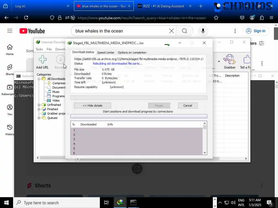Image resolution: width=278 pixels, height=208 pixels.
Task: Select the Download status tab
Action: [83, 52]
